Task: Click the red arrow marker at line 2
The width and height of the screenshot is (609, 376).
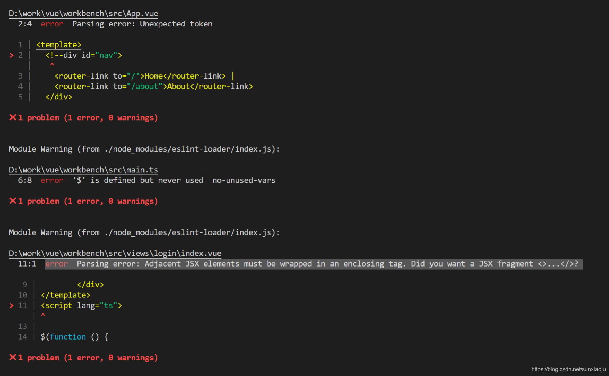Action: [x=11, y=55]
